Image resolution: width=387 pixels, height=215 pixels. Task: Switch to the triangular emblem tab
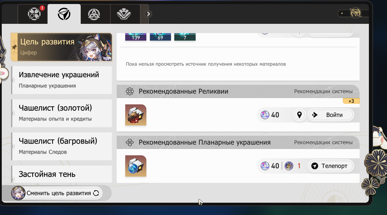[94, 14]
